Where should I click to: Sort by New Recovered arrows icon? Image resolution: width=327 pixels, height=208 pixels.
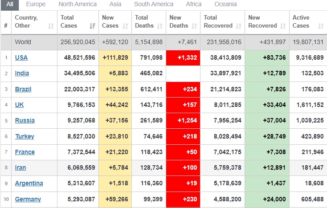click(x=283, y=26)
